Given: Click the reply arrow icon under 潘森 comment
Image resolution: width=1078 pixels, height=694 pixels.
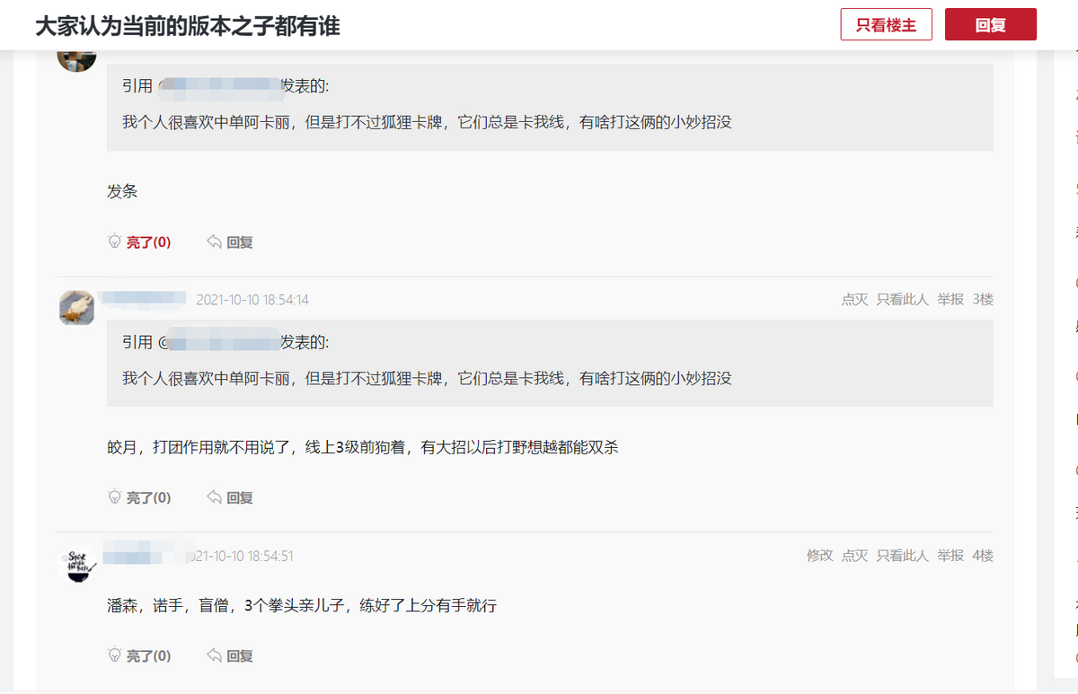Looking at the screenshot, I should pyautogui.click(x=214, y=655).
